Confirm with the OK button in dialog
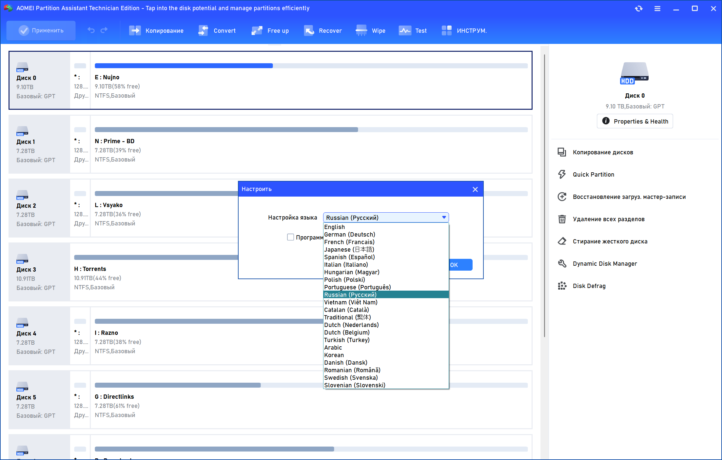 click(x=460, y=265)
